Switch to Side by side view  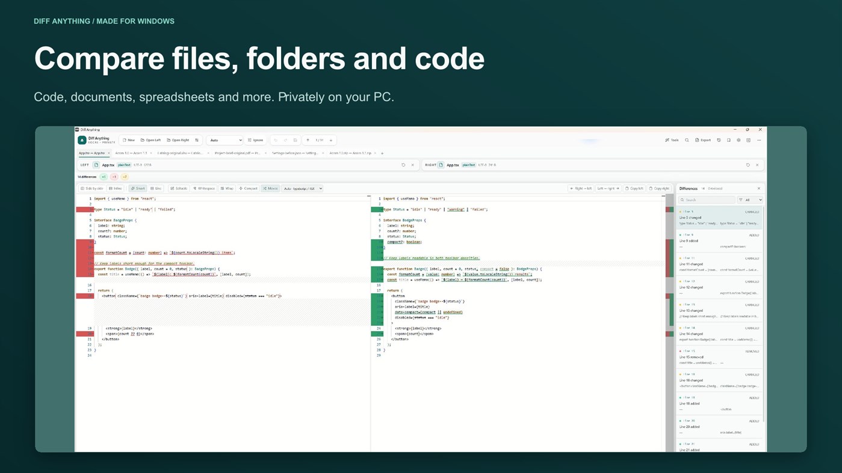91,189
